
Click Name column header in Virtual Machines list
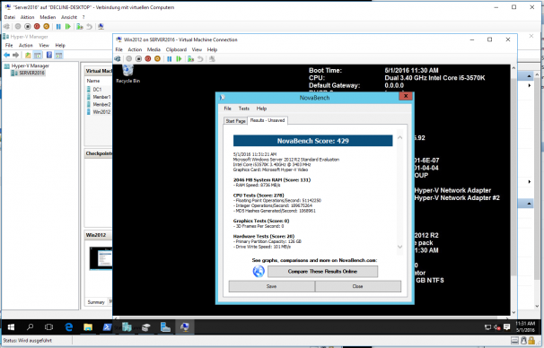pyautogui.click(x=93, y=81)
